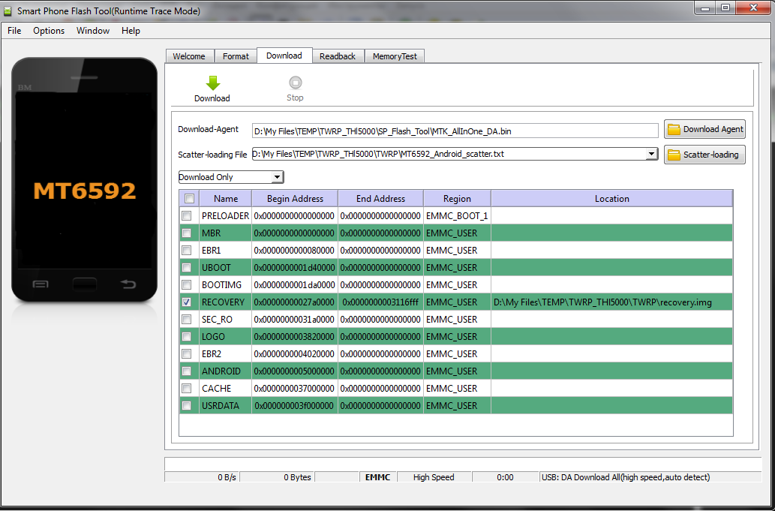
Task: Open the Options menu
Action: 49,31
